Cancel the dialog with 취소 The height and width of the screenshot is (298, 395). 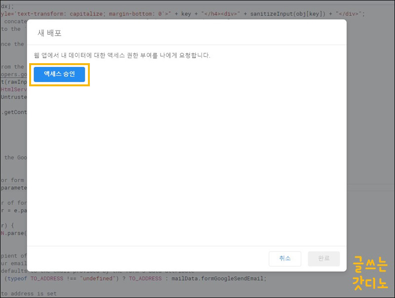click(285, 259)
